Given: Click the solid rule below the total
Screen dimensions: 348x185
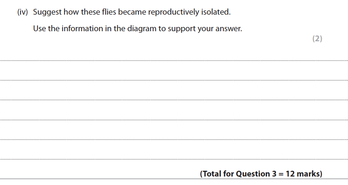Looking at the screenshot, I should (x=174, y=179).
